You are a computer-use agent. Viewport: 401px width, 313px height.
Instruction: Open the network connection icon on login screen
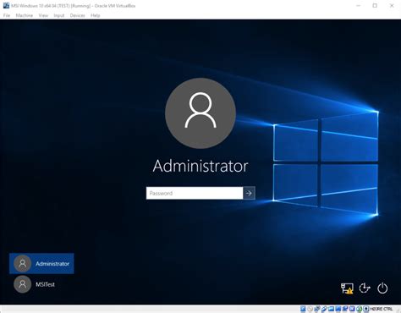tap(347, 288)
